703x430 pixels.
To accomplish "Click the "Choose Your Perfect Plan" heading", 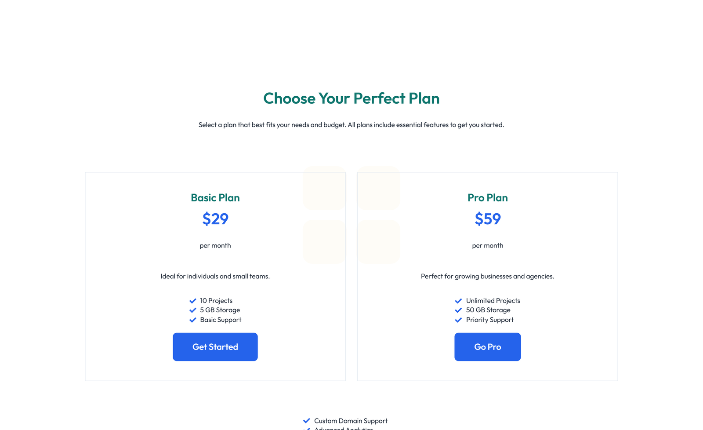I will (351, 98).
